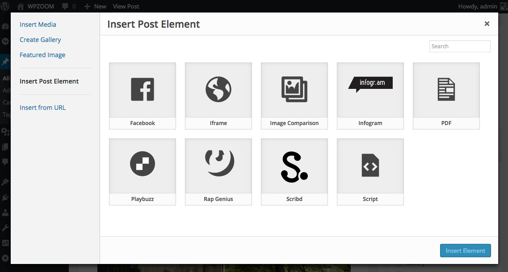Select the Script code file icon
Viewport: 508px width, 272px height.
[x=370, y=165]
